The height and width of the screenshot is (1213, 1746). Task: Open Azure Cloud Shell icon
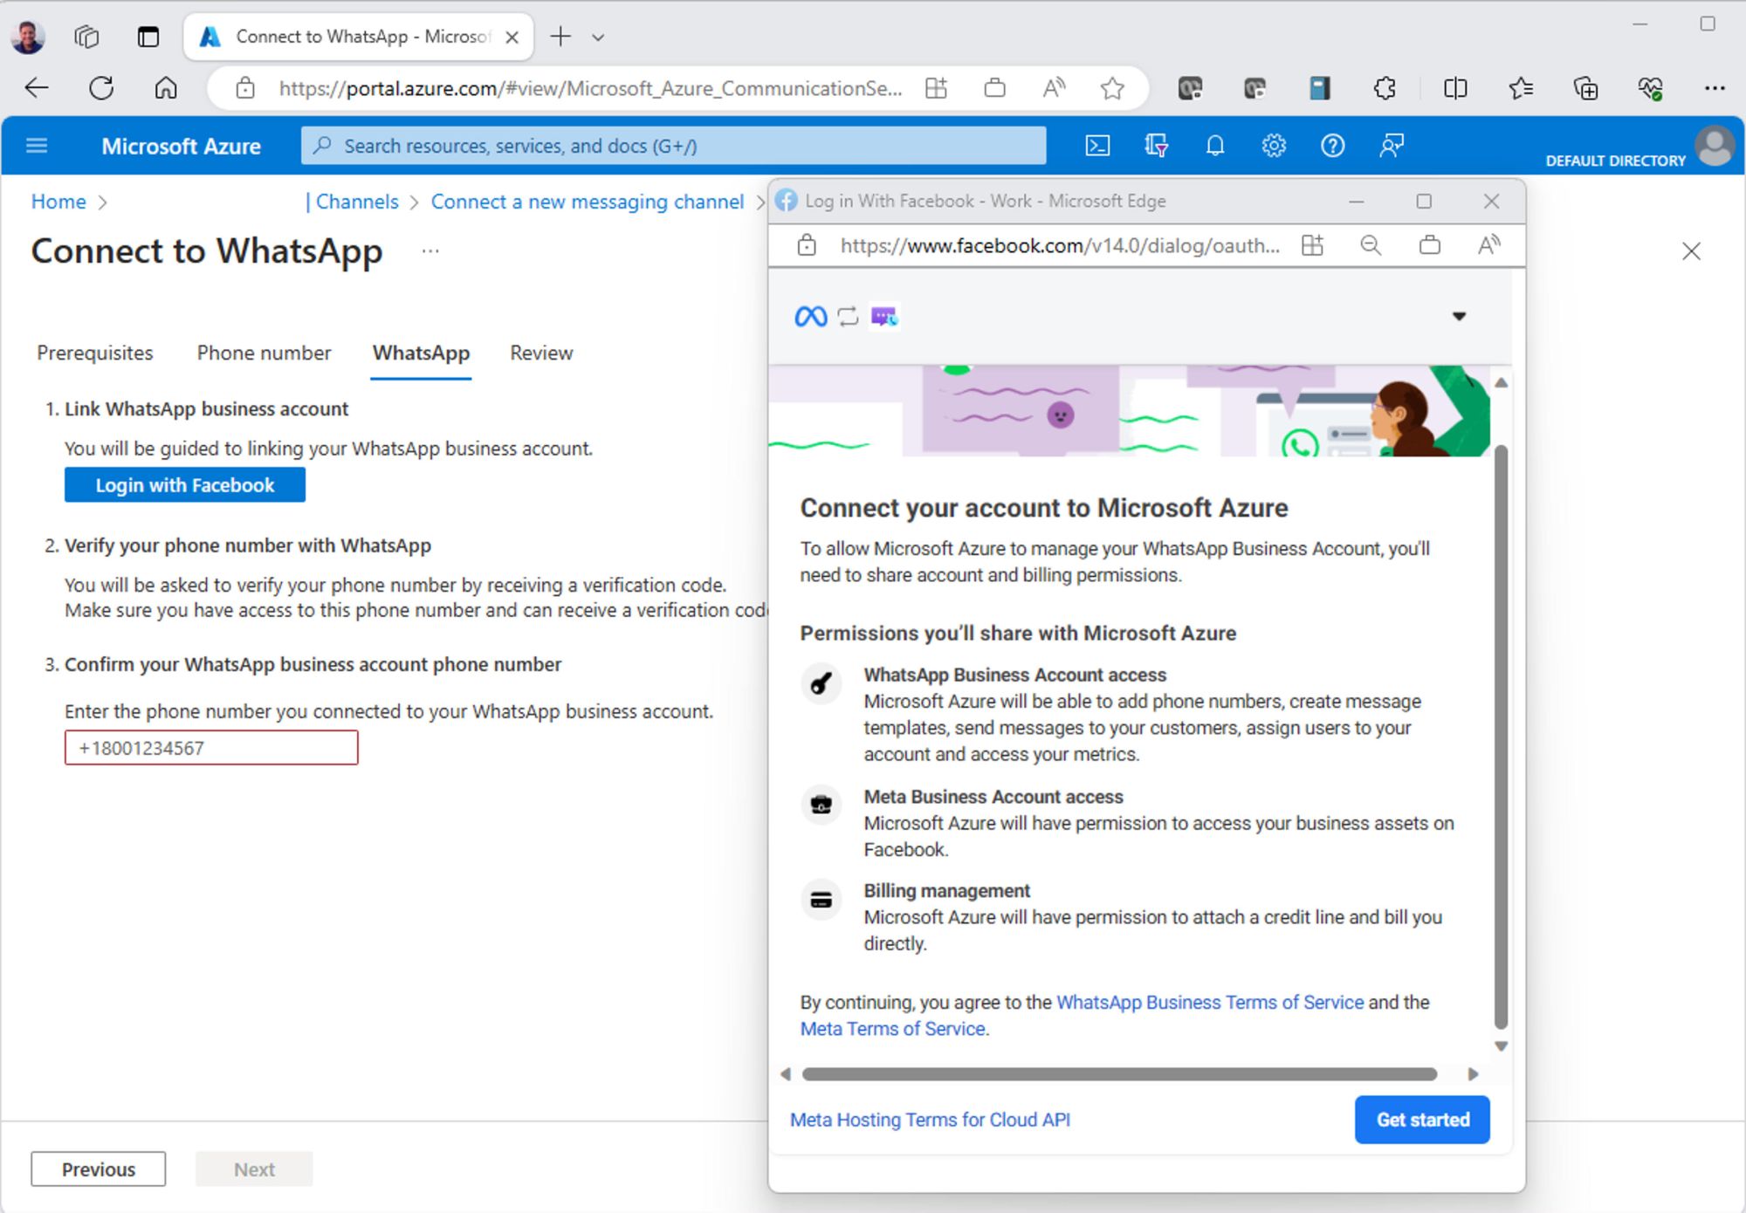point(1097,146)
